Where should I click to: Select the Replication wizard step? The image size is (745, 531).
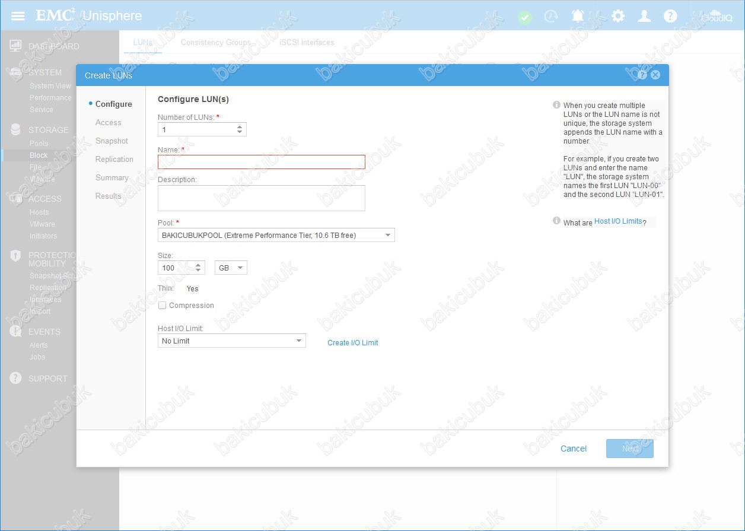[x=114, y=160]
